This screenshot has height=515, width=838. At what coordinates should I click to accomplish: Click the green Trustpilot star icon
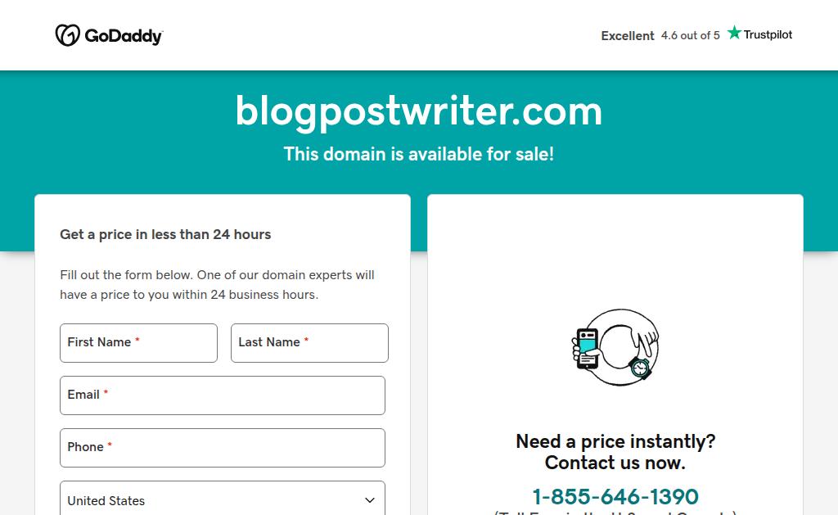coord(734,33)
